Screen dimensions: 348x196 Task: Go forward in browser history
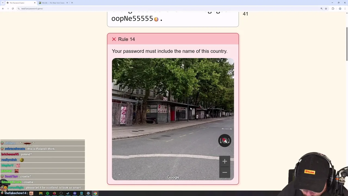[8, 8]
